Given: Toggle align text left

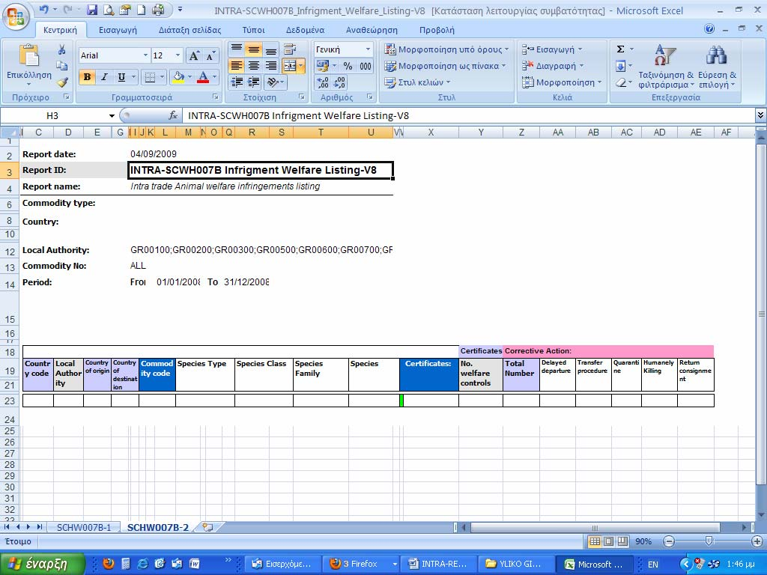Looking at the screenshot, I should click(x=237, y=66).
